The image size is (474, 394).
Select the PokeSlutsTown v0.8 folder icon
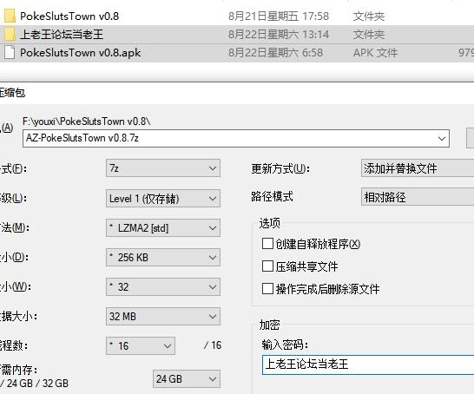click(x=10, y=16)
